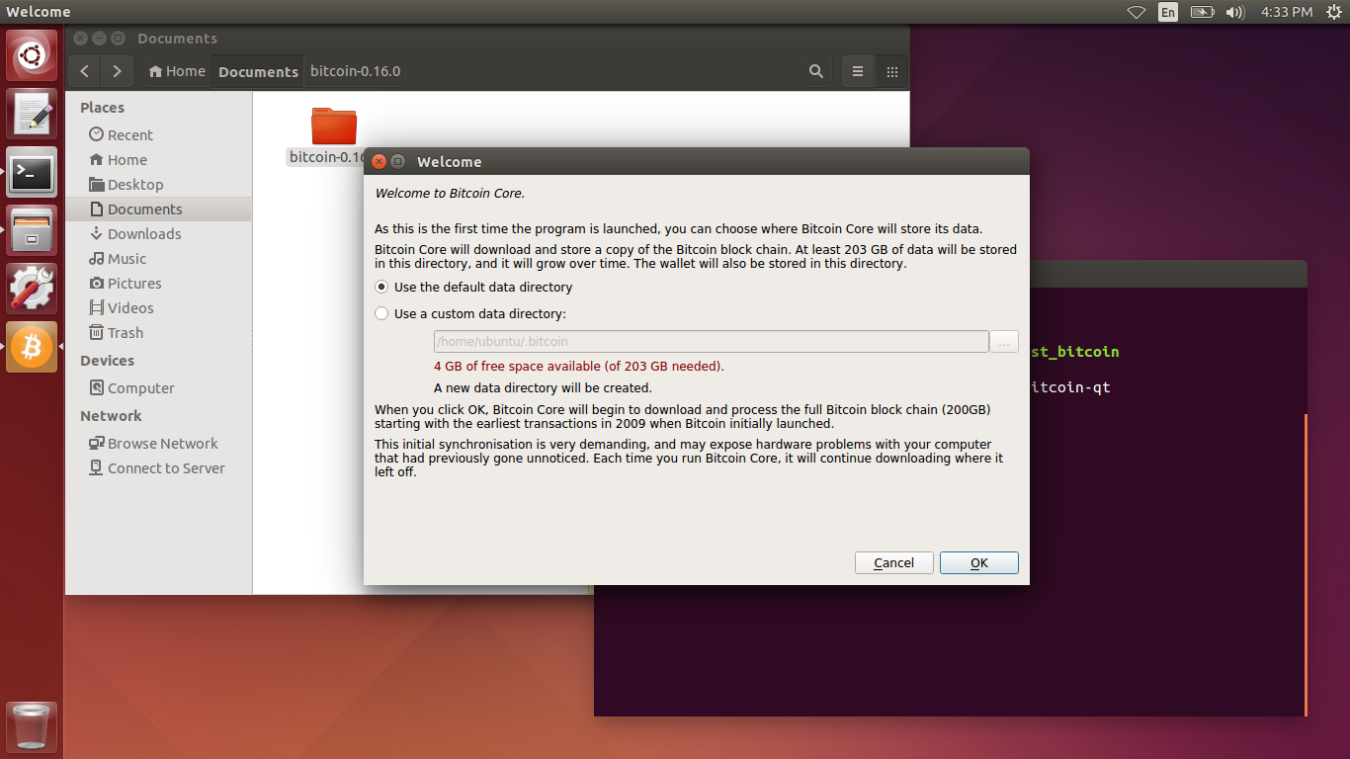1350x759 pixels.
Task: Open the Trash dock icon
Action: click(32, 726)
